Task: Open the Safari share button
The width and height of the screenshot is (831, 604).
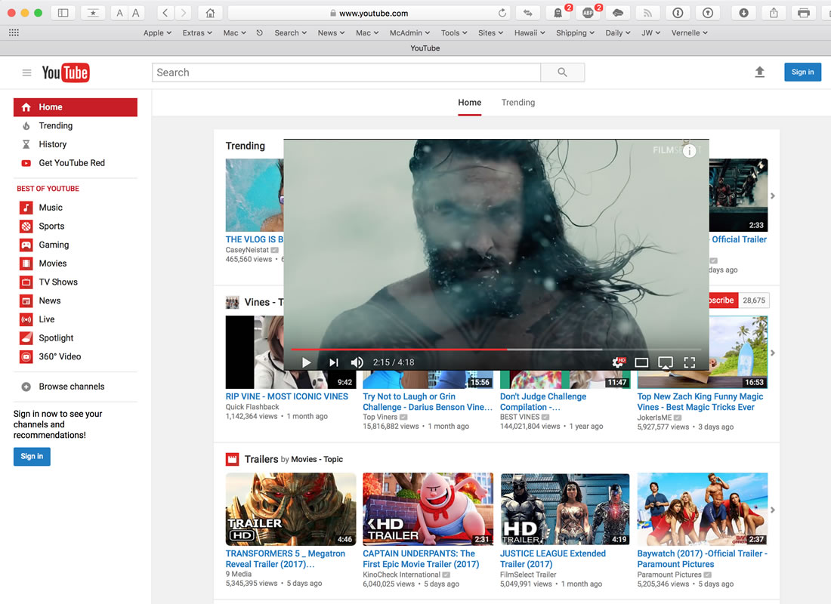Action: pyautogui.click(x=774, y=13)
